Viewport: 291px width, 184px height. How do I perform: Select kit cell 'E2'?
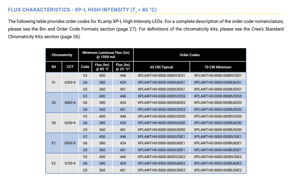click(54, 163)
